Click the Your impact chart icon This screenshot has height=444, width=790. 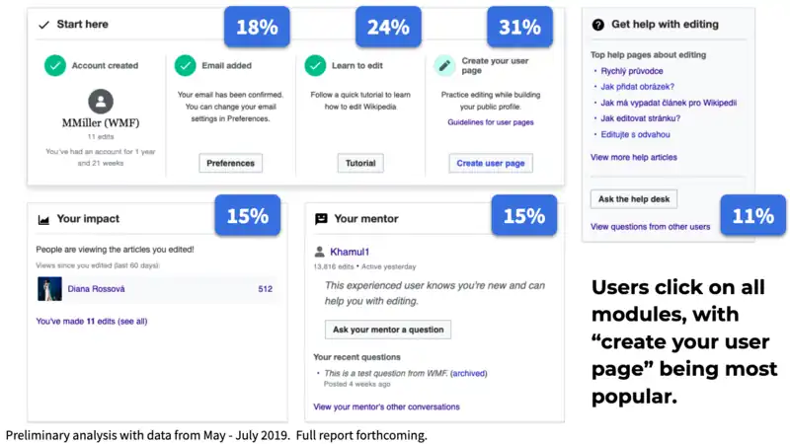[x=43, y=219]
